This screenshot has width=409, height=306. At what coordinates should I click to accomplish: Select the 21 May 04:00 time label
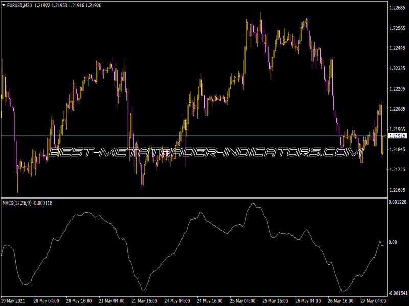click(x=111, y=301)
